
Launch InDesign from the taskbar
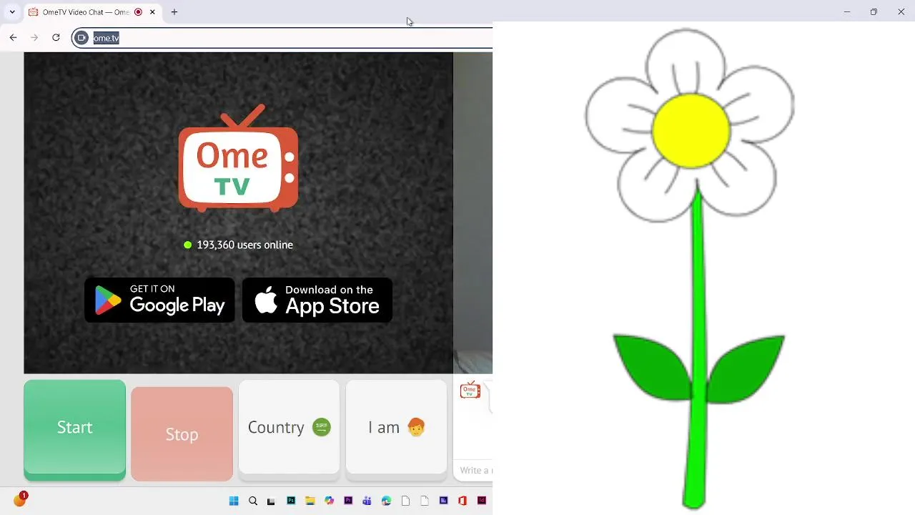(x=482, y=501)
